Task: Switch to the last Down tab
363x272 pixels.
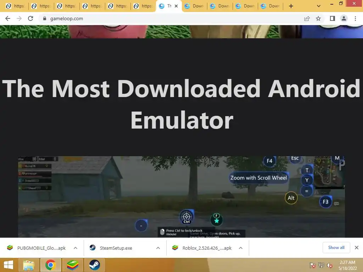Action: click(x=270, y=6)
